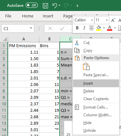
Task: Toggle Bold in the mini toolbar
Action: (x=77, y=28)
